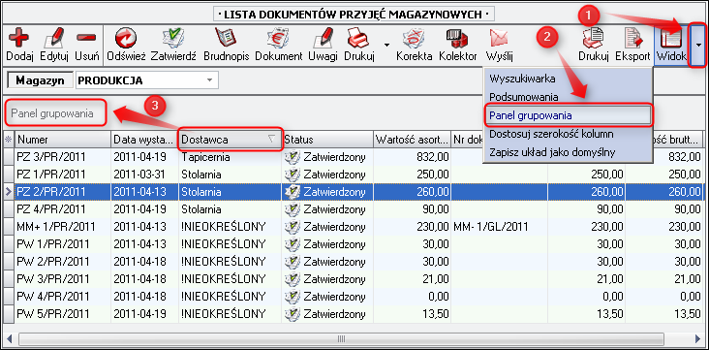Click the horizontal scrollbar thumb
709x350 pixels.
point(341,338)
